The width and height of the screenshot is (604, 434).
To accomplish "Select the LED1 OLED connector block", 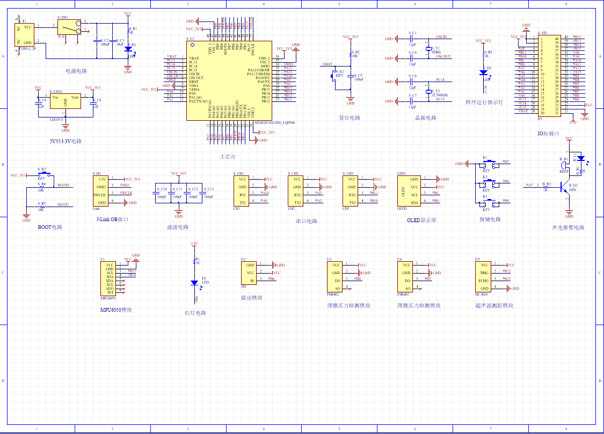I will (409, 191).
